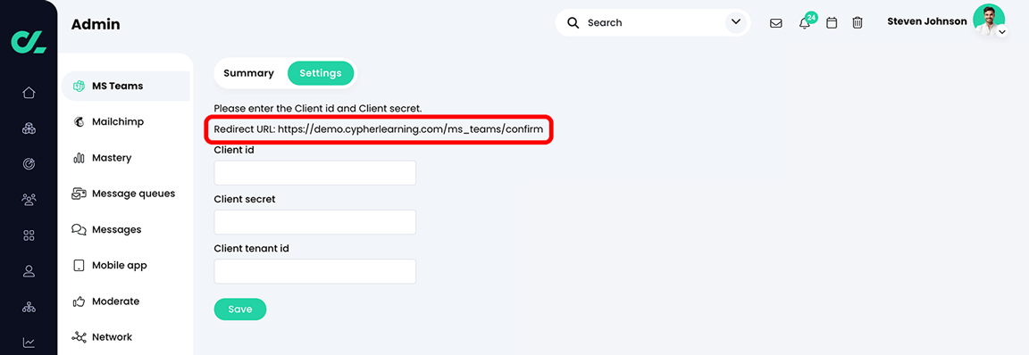Viewport: 1029px width, 355px height.
Task: Switch to the Summary tab
Action: pyautogui.click(x=248, y=73)
